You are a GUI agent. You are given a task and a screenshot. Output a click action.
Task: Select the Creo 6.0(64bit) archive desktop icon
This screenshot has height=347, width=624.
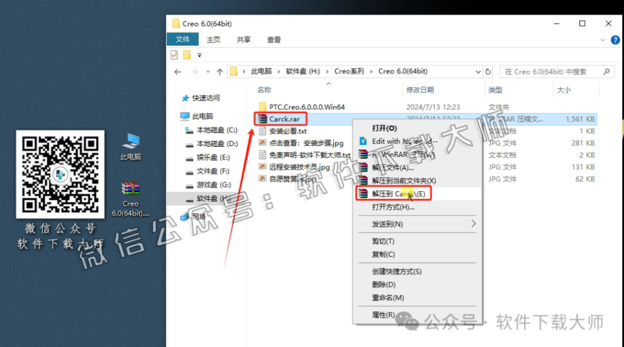point(130,199)
